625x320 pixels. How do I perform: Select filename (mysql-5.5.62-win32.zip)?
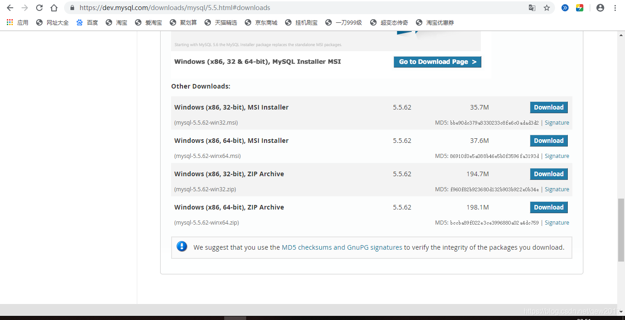pos(205,189)
